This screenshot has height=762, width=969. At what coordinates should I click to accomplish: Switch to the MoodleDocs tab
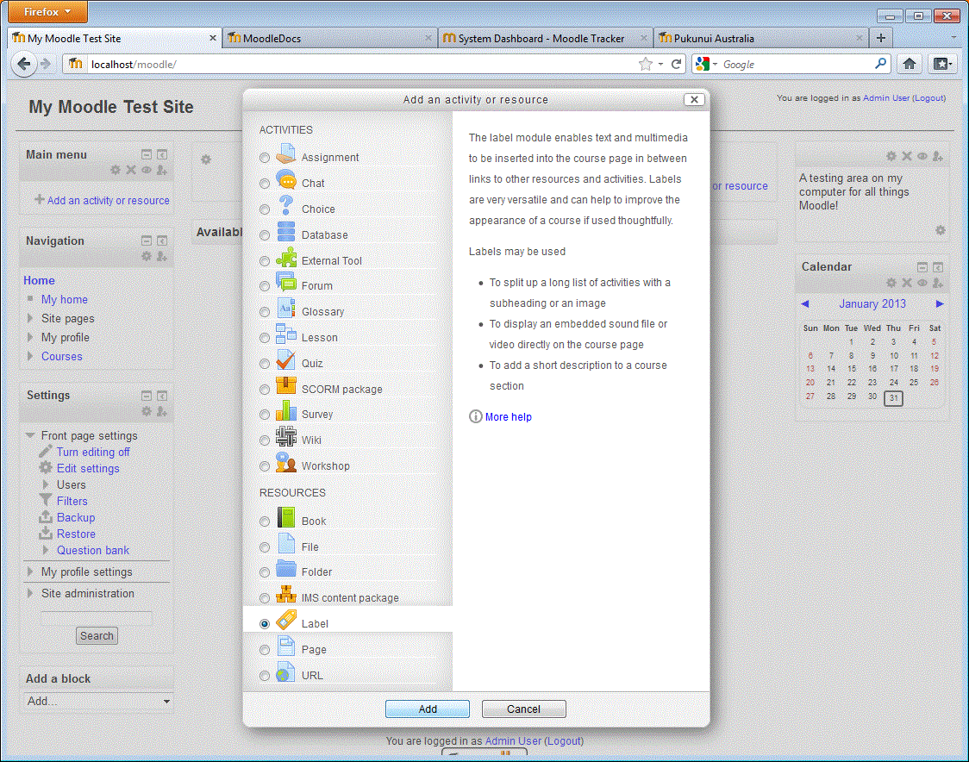point(328,38)
